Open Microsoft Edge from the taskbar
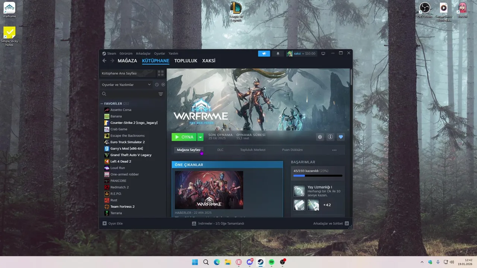The image size is (477, 268). [x=217, y=262]
